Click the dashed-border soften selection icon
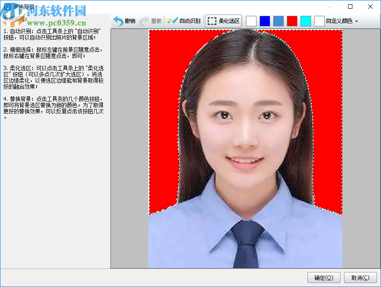 (x=212, y=20)
